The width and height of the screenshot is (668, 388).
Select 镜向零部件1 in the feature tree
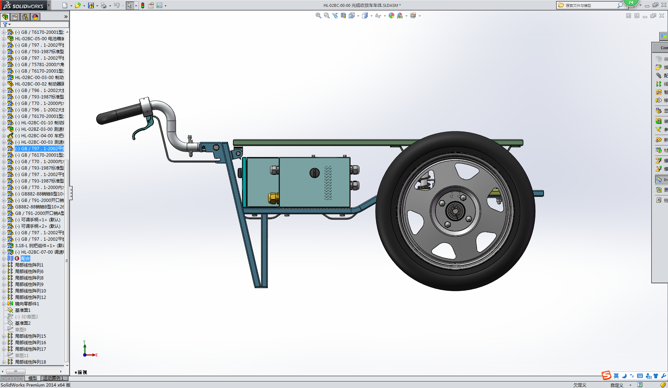tap(27, 304)
